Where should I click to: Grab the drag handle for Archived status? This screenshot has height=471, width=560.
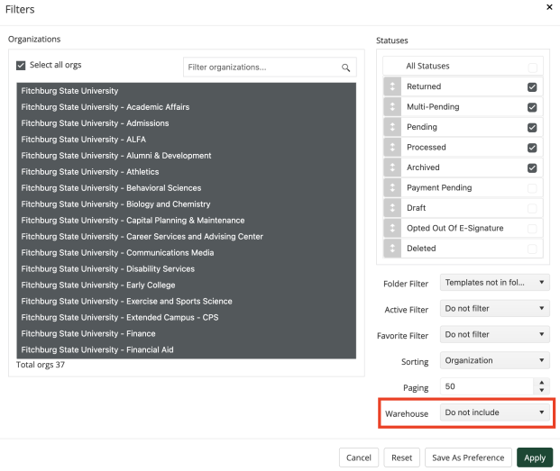tap(392, 168)
